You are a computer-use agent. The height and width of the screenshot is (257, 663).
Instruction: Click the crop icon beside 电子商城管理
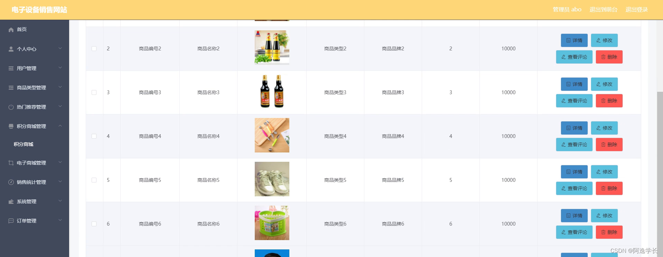tap(11, 163)
